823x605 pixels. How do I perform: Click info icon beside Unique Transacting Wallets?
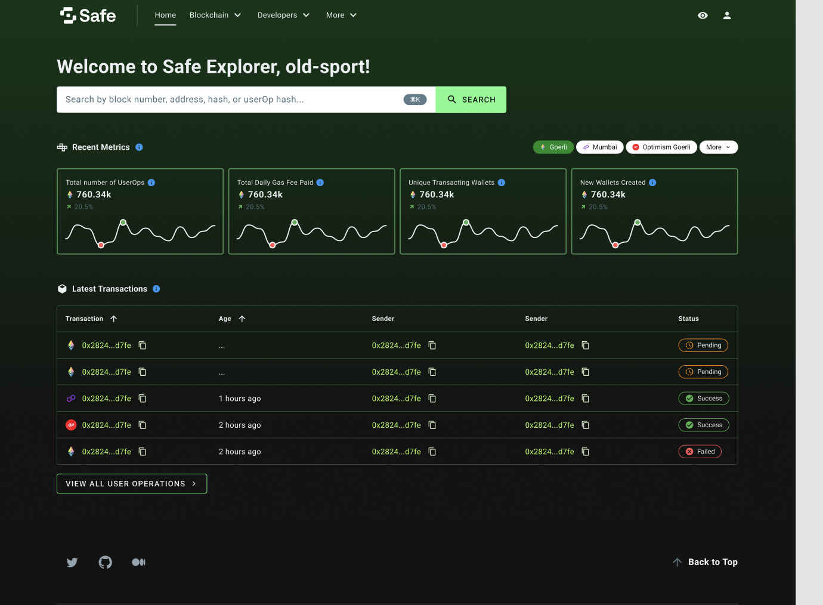pos(502,183)
